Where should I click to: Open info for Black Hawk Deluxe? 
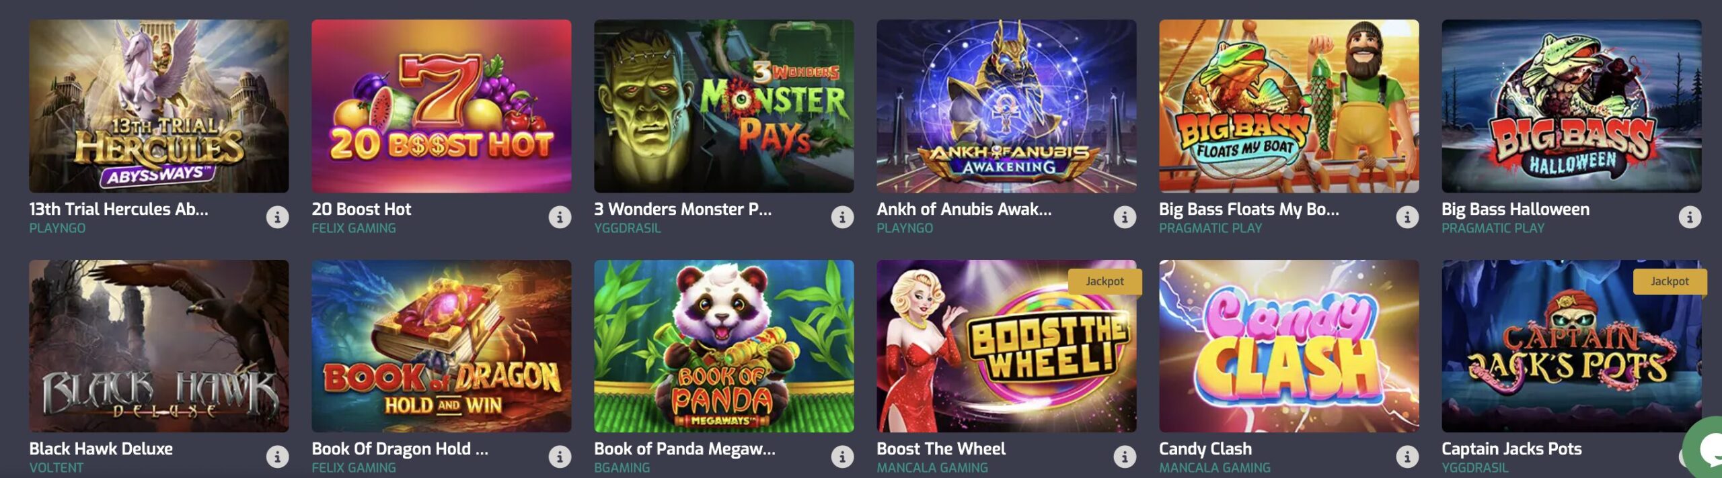click(277, 457)
